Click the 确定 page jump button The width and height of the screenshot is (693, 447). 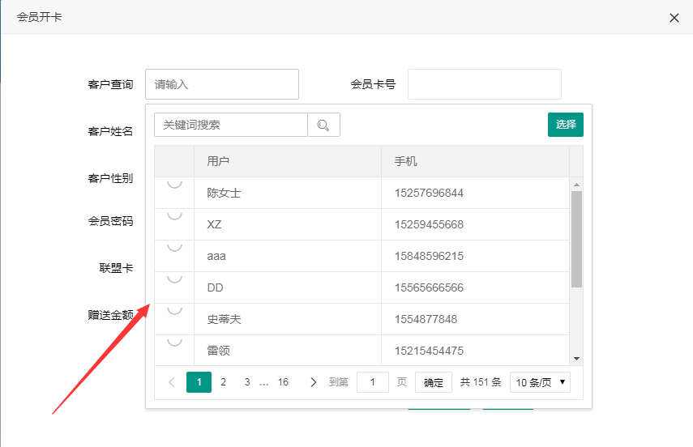pyautogui.click(x=434, y=382)
